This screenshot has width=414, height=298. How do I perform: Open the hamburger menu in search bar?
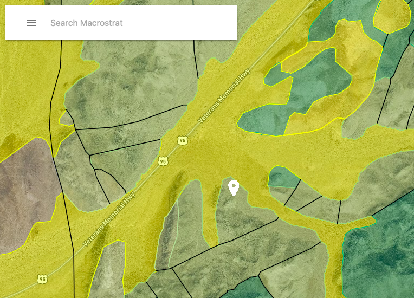point(31,23)
